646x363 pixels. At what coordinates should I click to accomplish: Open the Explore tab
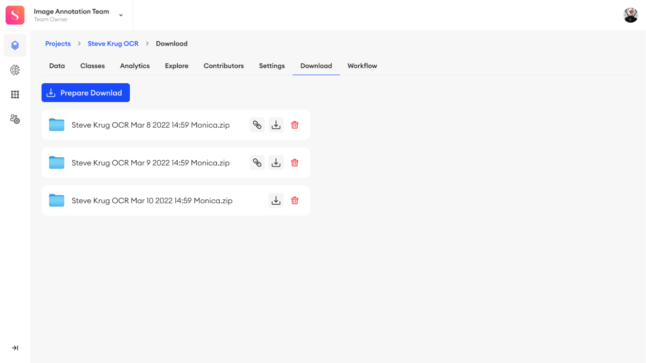pos(177,66)
